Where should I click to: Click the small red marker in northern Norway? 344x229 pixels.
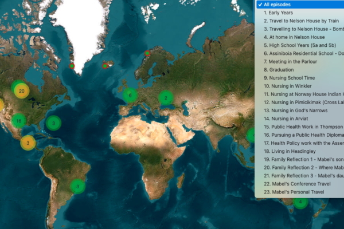coord(147,53)
